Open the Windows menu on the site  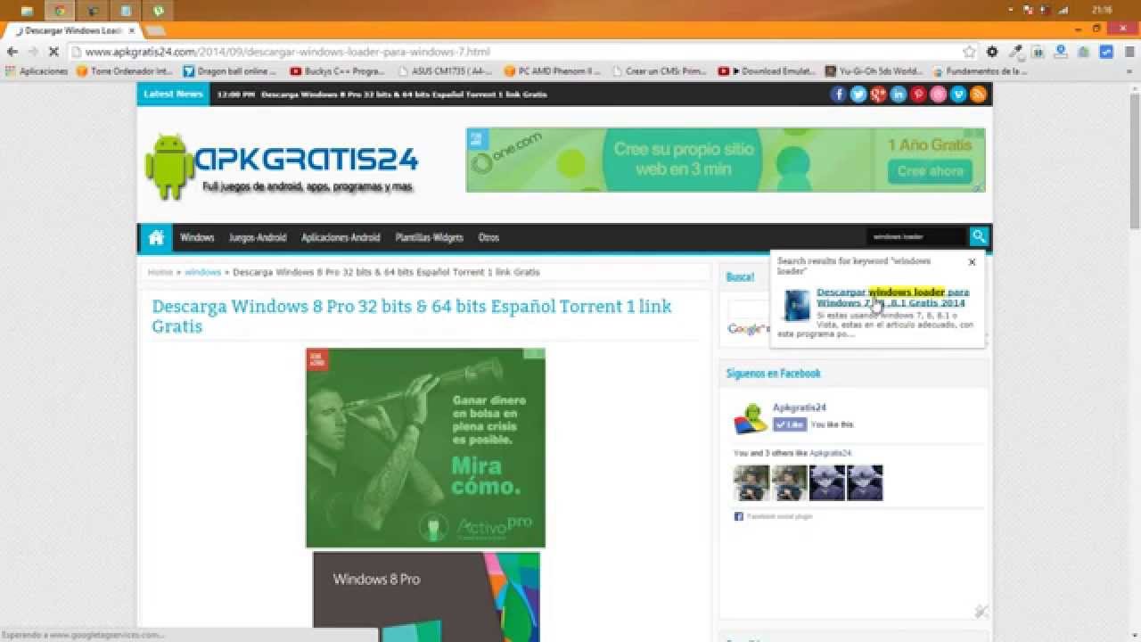pyautogui.click(x=197, y=237)
